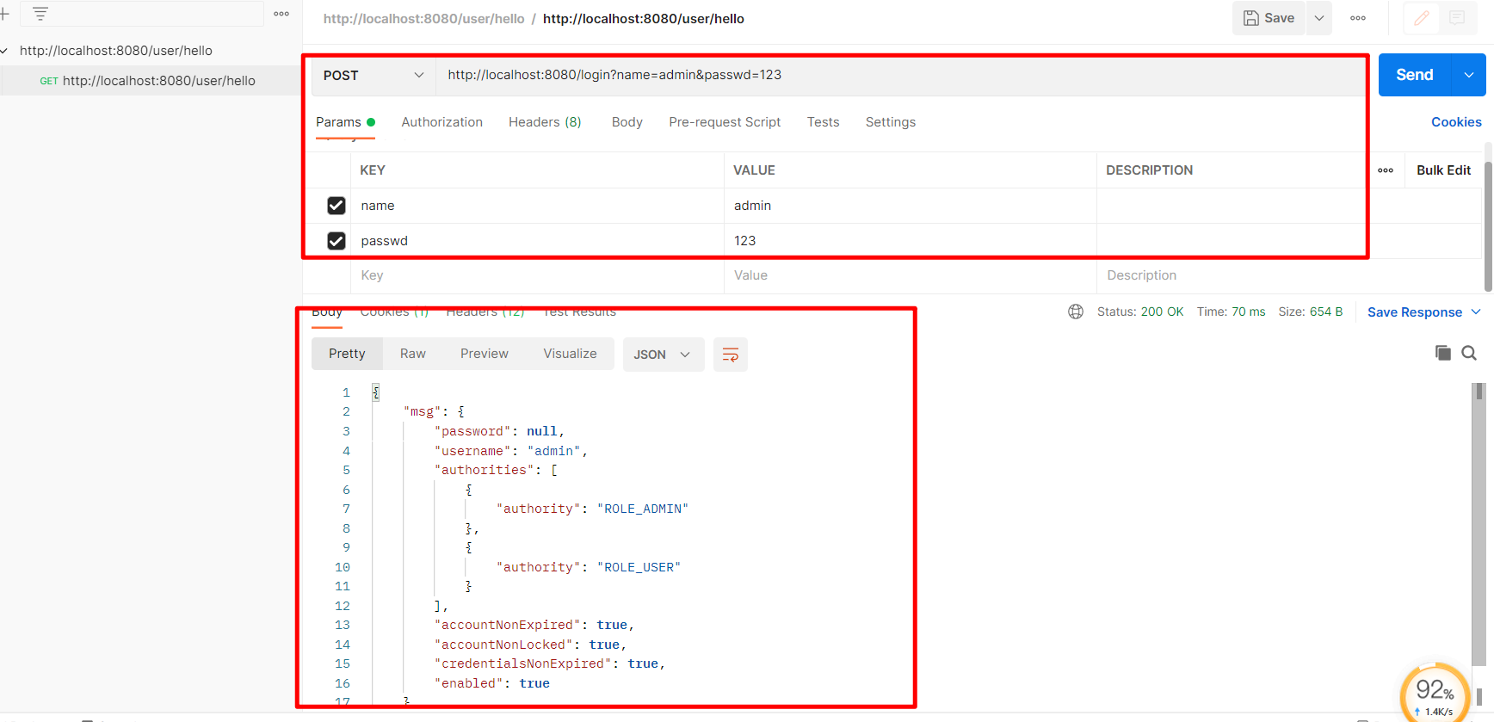
Task: Open the sidebar filter icon
Action: (40, 14)
